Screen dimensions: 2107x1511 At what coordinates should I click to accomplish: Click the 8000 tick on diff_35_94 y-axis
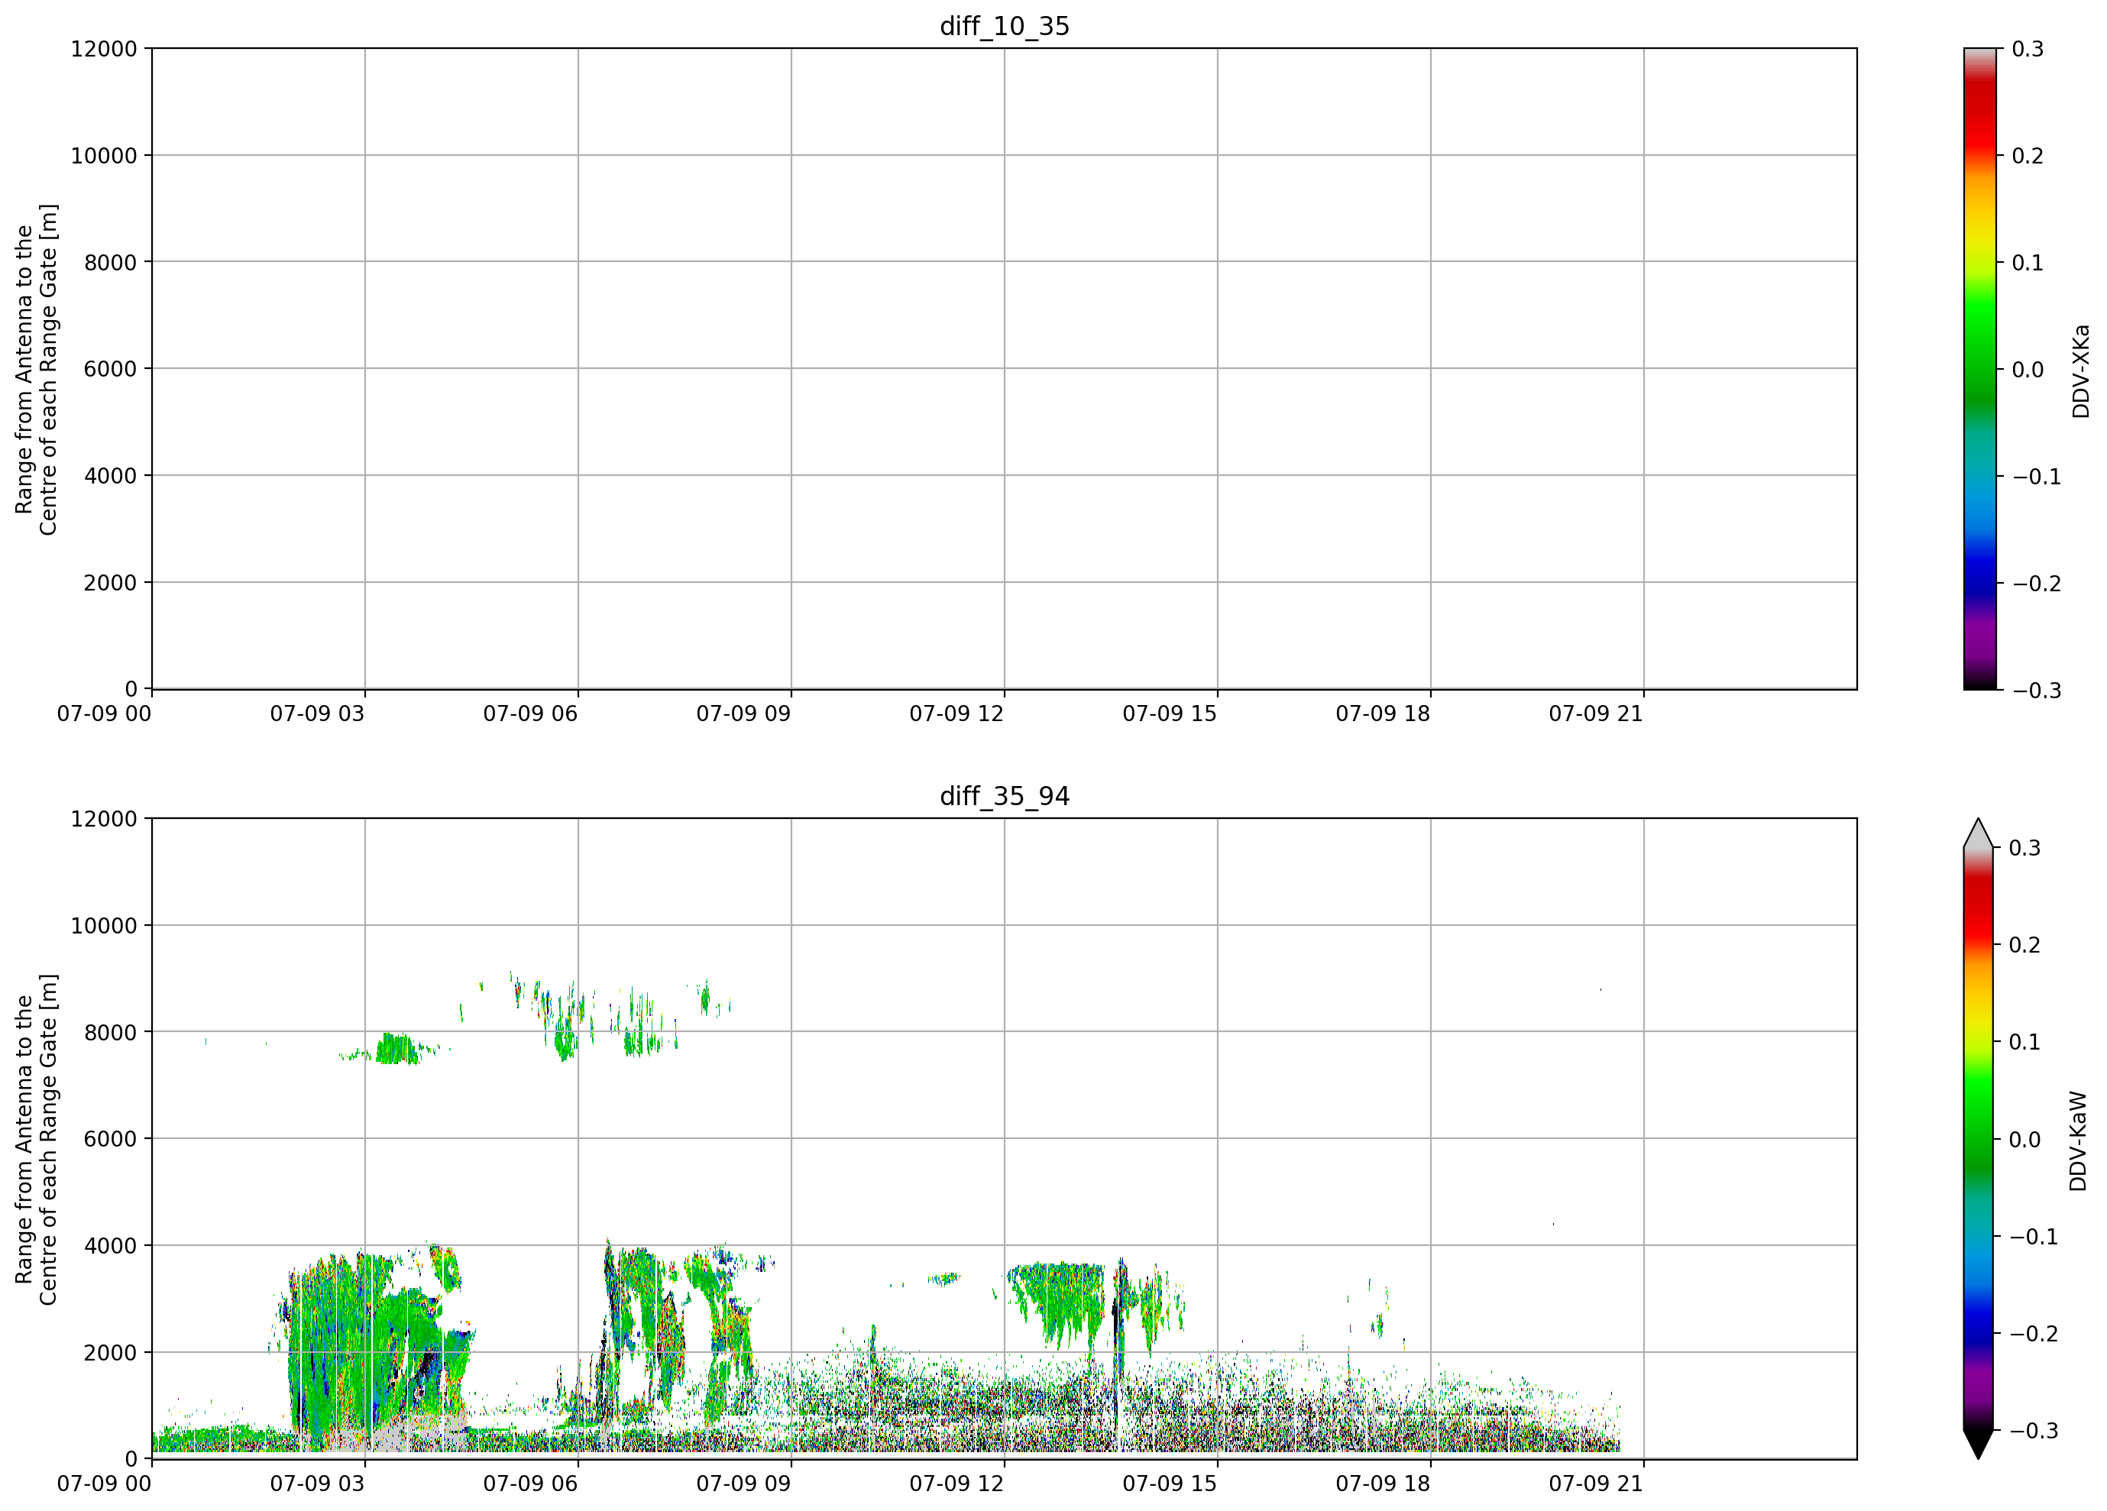pyautogui.click(x=111, y=1033)
